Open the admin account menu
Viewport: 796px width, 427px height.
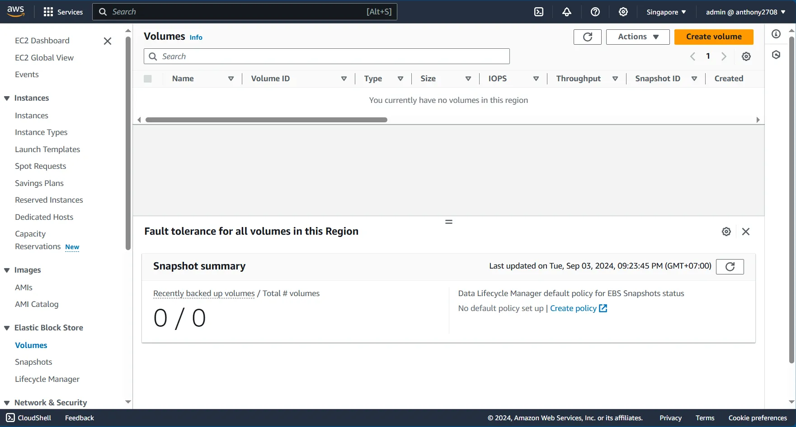click(745, 12)
